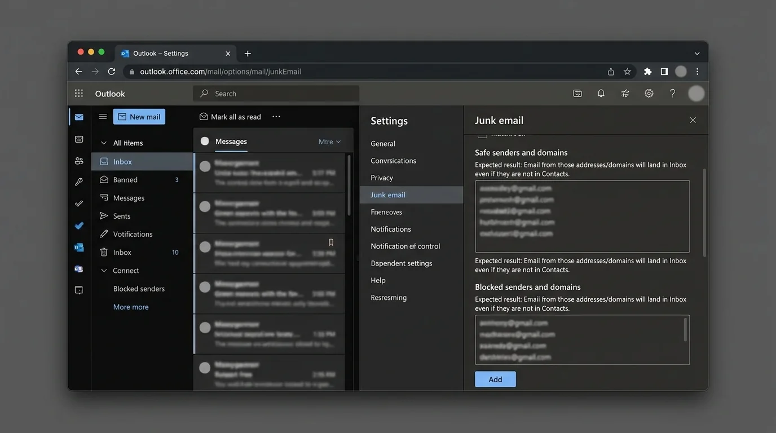Viewport: 776px width, 433px height.
Task: Toggle the hamburger menu beside New mail
Action: click(x=103, y=117)
